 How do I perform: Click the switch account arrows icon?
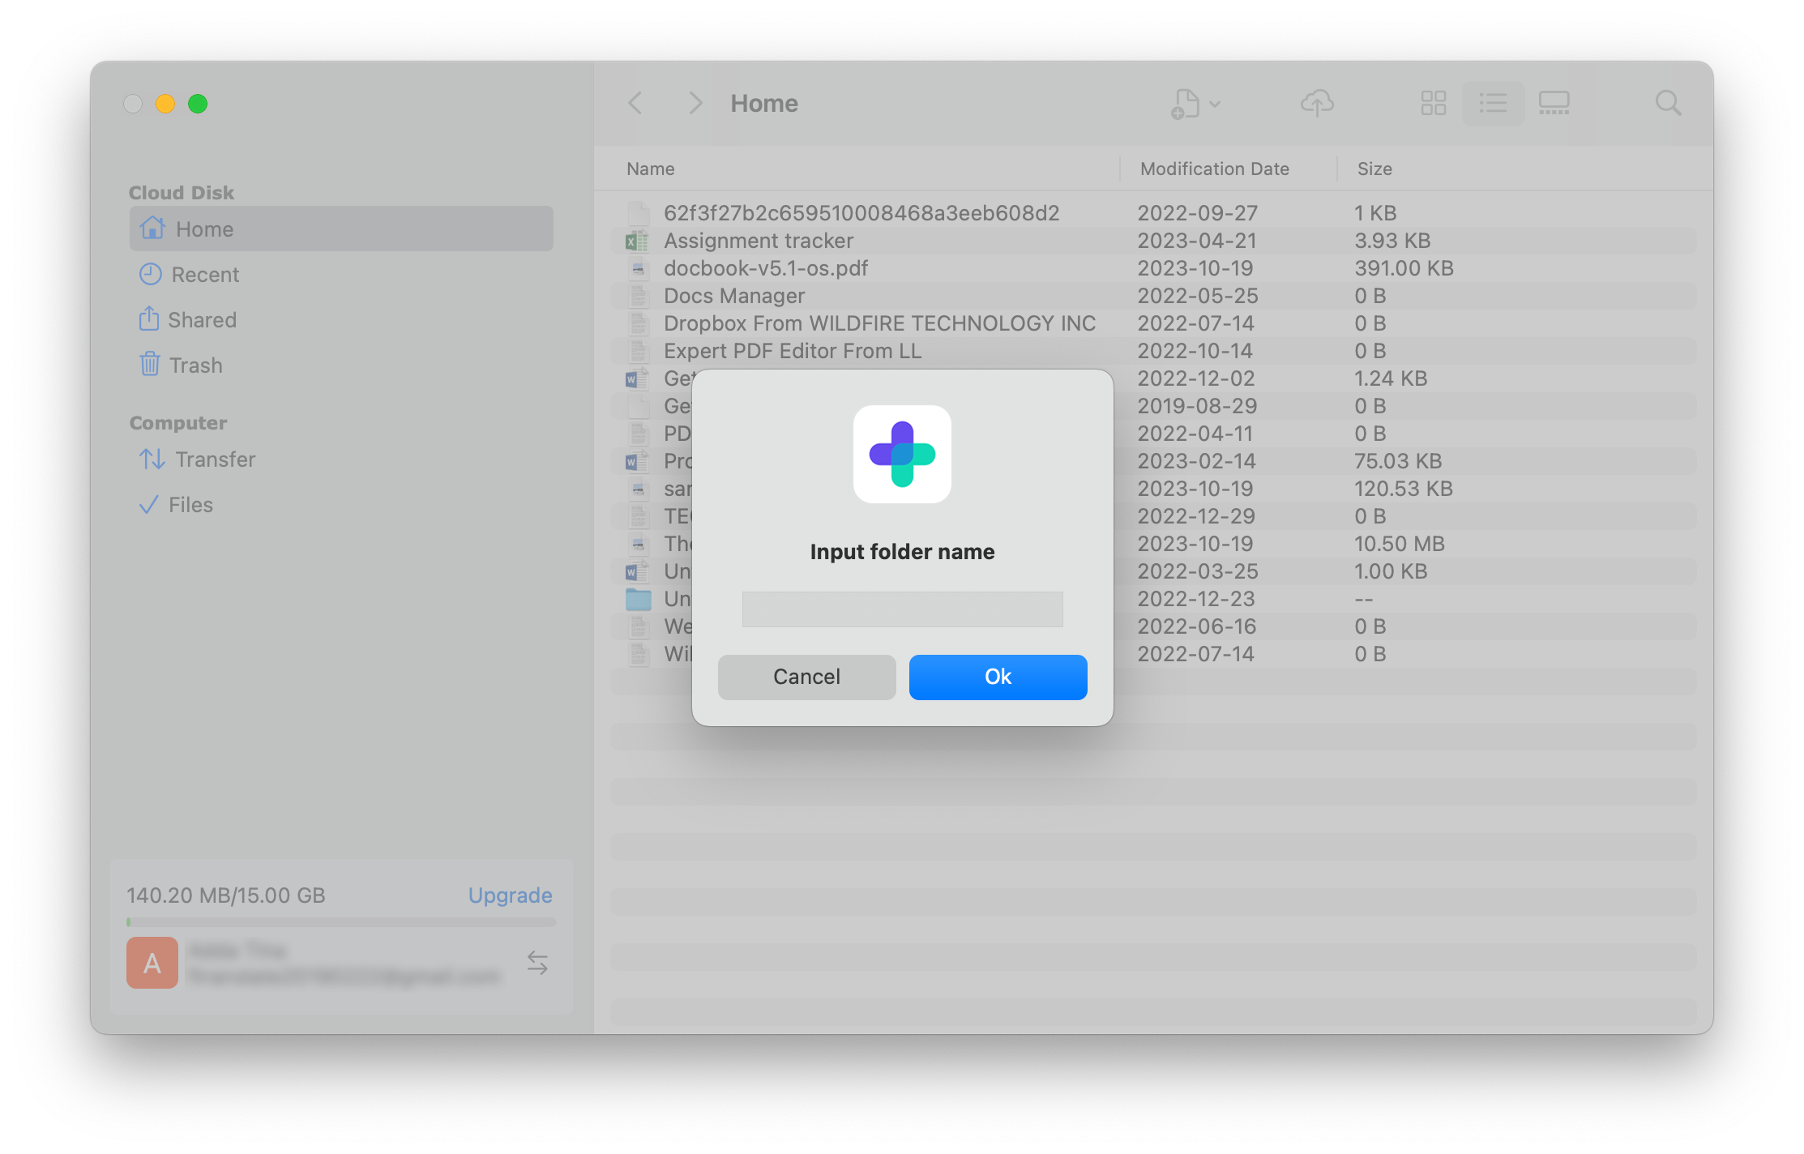[x=537, y=963]
